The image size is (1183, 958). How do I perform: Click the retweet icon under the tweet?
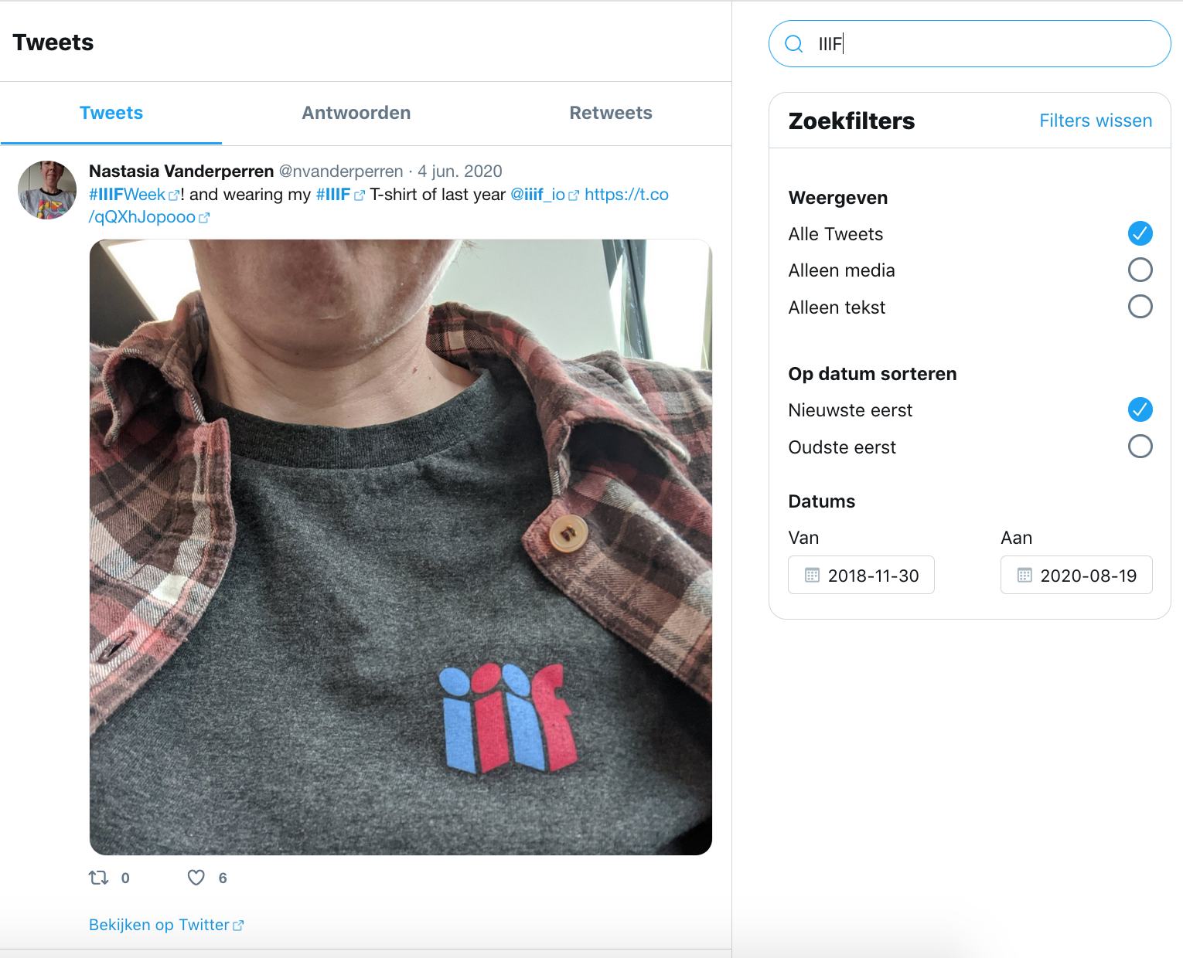(99, 878)
